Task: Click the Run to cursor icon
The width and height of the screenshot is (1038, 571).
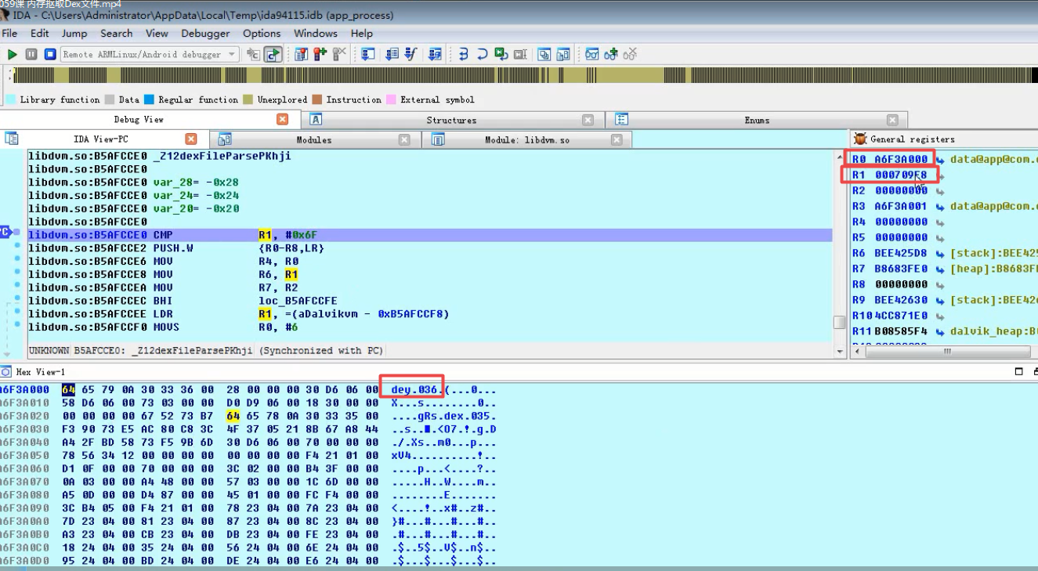Action: coord(520,54)
